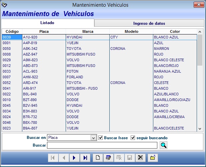
Task: Click the disabled delete record icon
Action: [x=119, y=158]
